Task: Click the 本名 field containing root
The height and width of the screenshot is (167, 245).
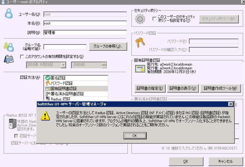Action: coord(85,23)
